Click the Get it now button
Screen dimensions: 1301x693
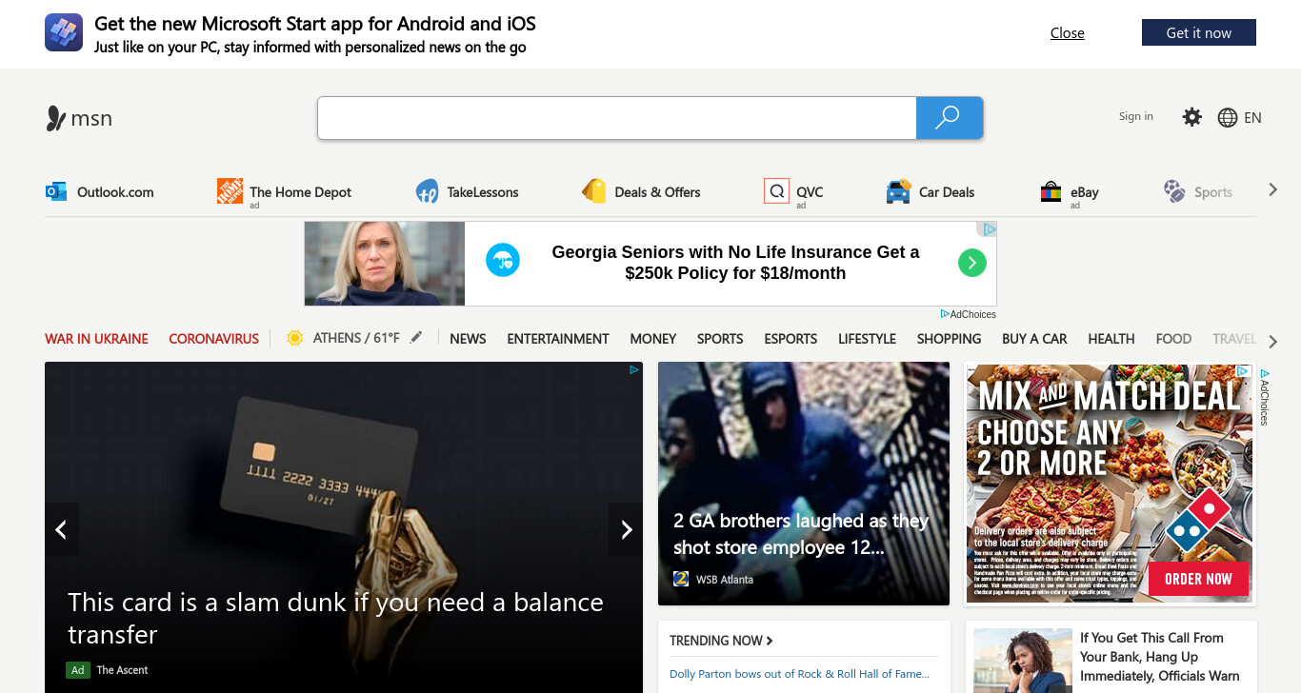1198,32
